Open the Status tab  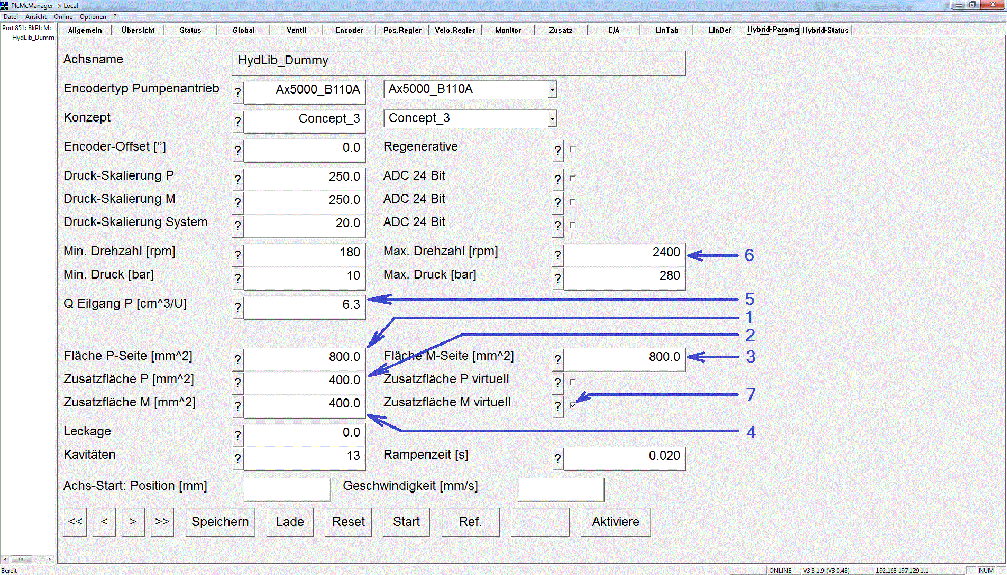click(x=190, y=30)
